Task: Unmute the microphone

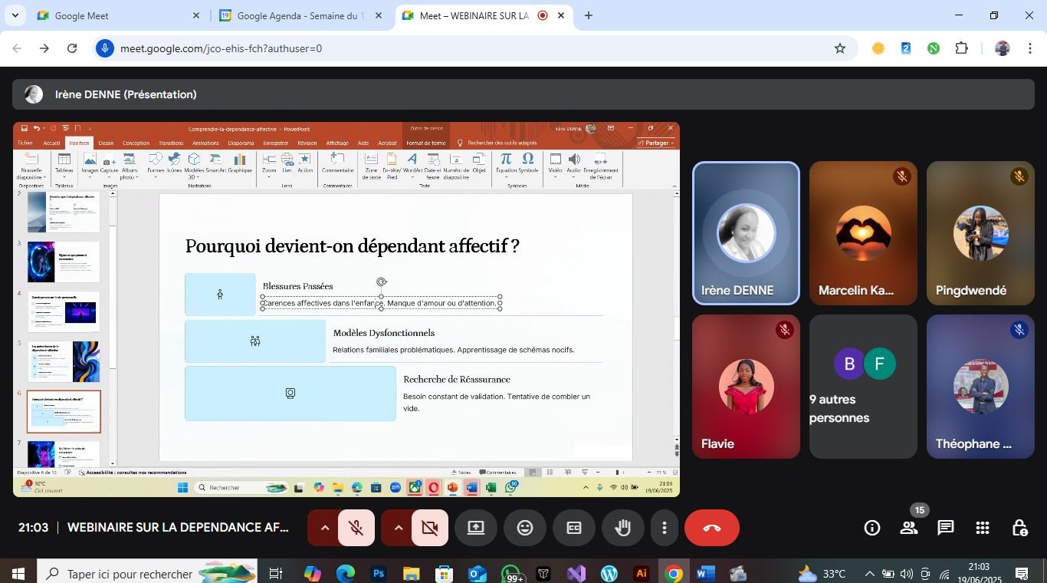Action: 356,528
